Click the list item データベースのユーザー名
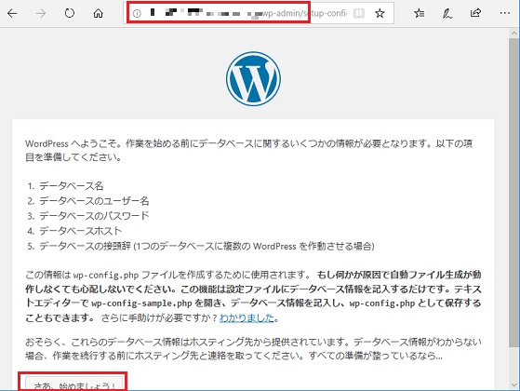 [x=94, y=201]
